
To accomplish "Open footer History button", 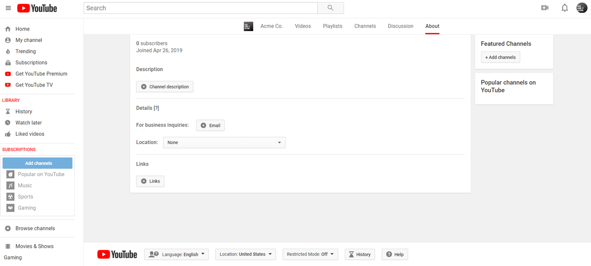I will pyautogui.click(x=360, y=254).
